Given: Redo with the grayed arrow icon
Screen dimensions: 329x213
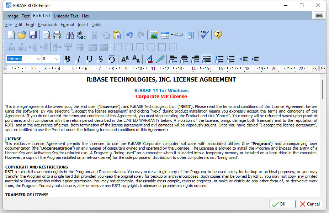Looking at the screenshot, I should tap(141, 35).
